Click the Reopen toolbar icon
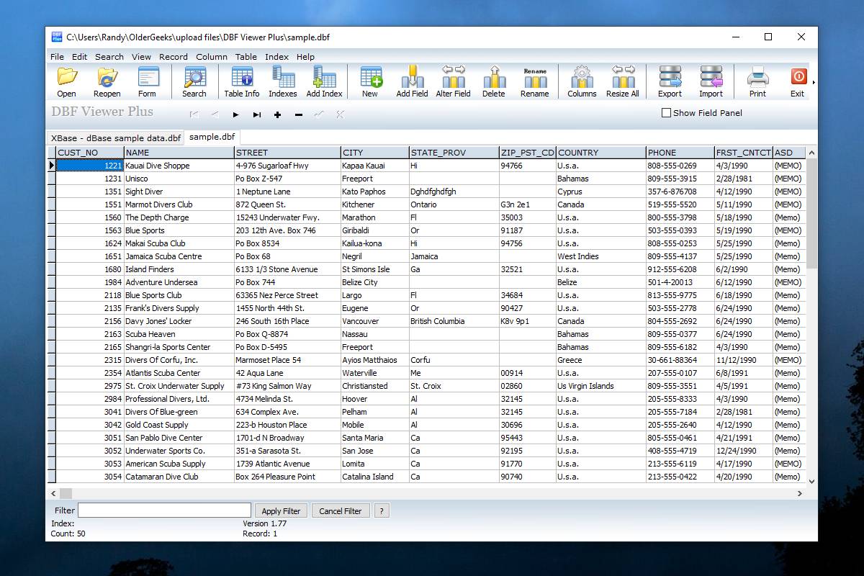This screenshot has height=576, width=864. coord(107,81)
